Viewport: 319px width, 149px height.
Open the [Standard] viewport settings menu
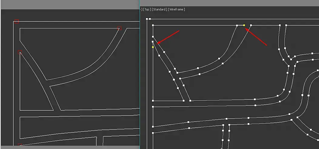click(x=159, y=9)
